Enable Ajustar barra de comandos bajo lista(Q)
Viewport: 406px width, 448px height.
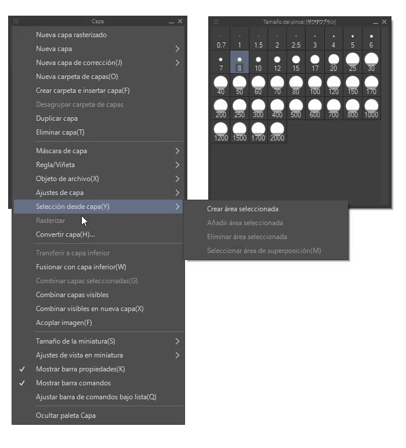tap(96, 397)
